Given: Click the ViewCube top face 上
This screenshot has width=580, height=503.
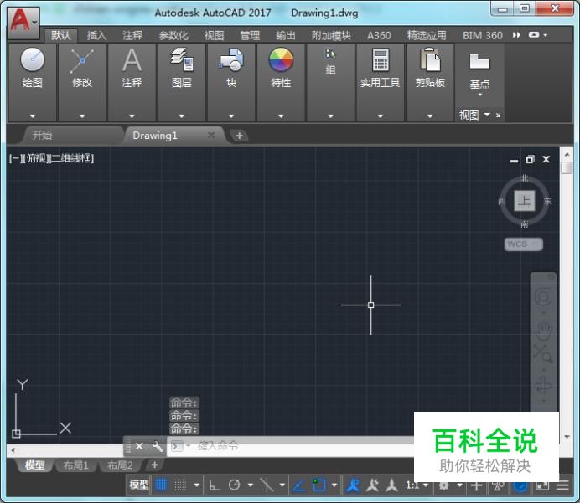Looking at the screenshot, I should point(525,201).
